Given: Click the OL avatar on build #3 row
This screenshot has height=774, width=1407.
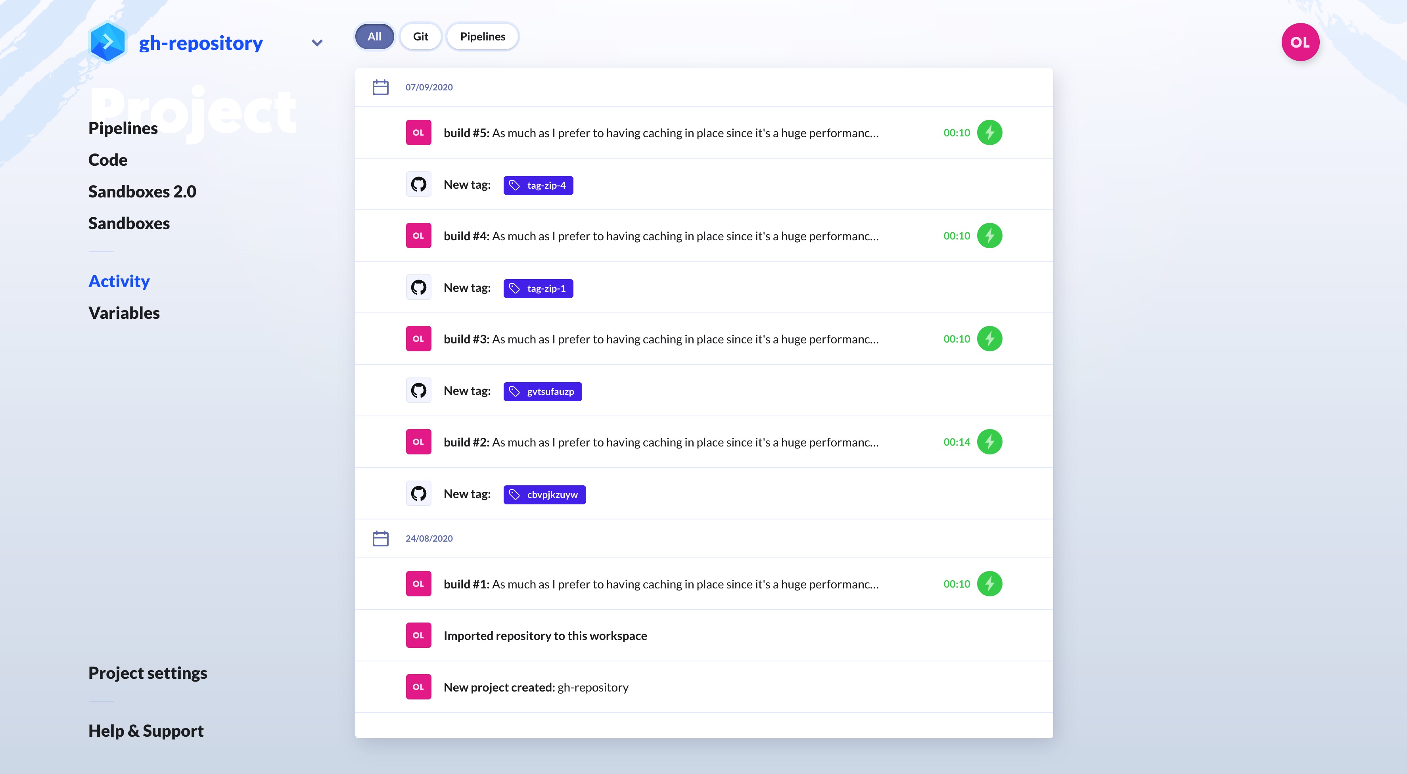Looking at the screenshot, I should [418, 339].
